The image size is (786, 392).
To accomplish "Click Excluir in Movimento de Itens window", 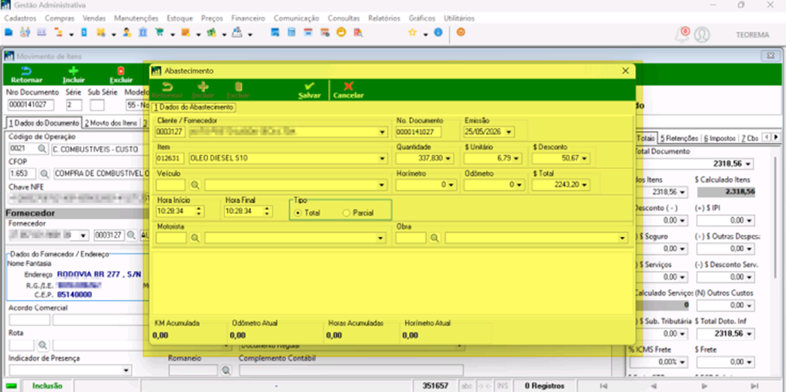I will pyautogui.click(x=121, y=75).
